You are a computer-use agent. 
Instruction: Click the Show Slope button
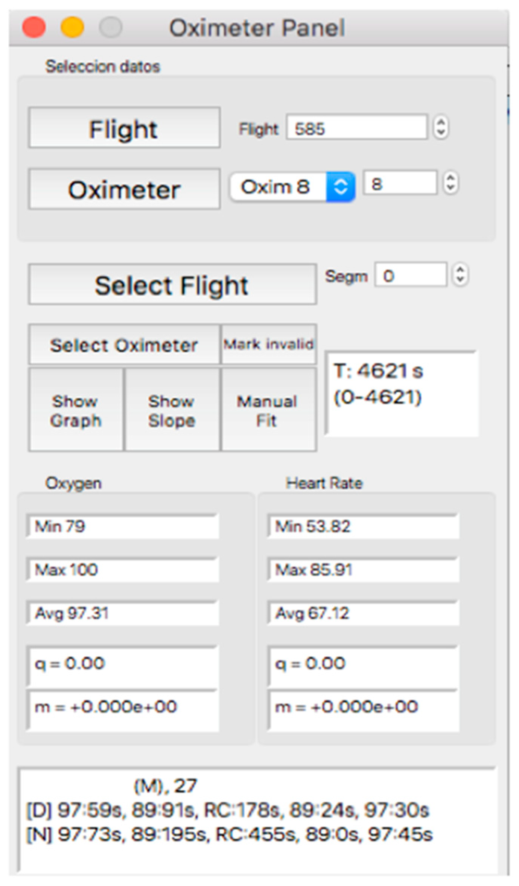point(172,410)
